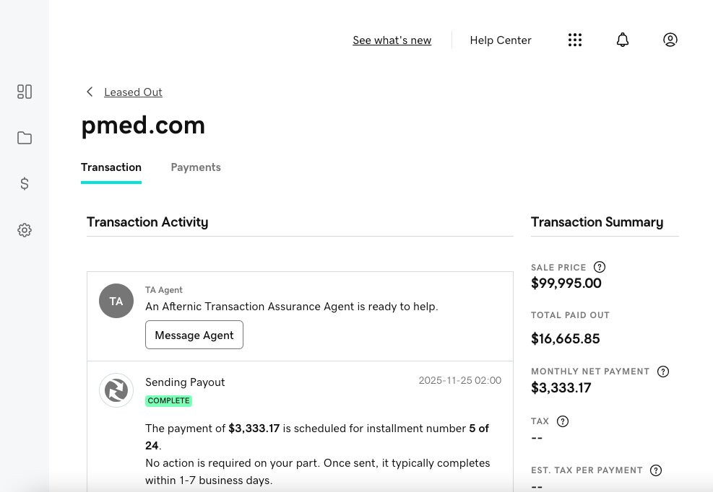Viewport: 713px width, 492px height.
Task: Open the See what's new link
Action: (x=392, y=40)
